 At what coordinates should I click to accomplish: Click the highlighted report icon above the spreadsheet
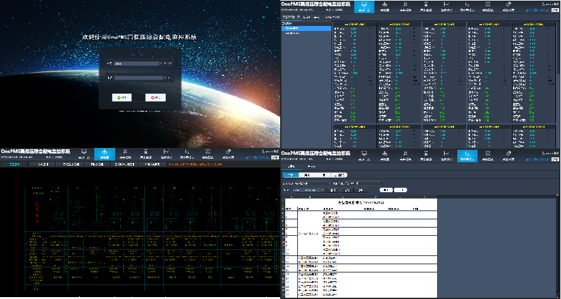(467, 156)
